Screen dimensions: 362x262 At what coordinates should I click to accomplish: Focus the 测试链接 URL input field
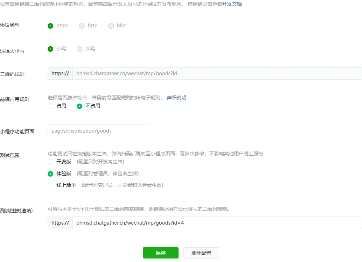point(217,223)
